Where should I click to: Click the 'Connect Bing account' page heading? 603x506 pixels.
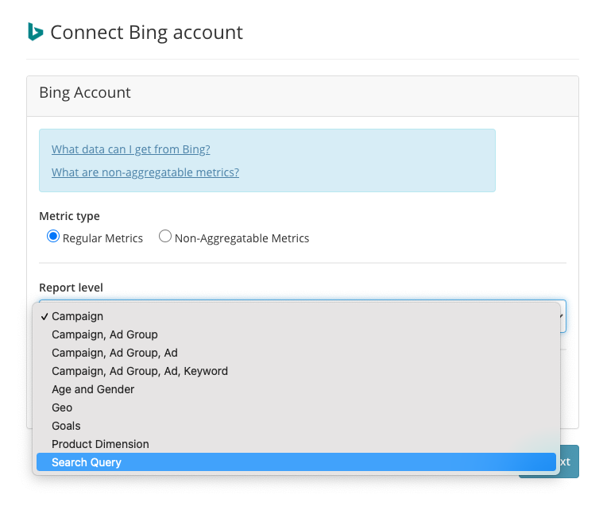pos(146,33)
